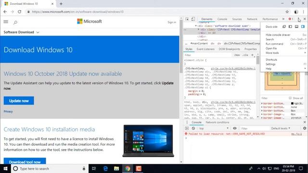Open a new browser tab

tap(61, 4)
